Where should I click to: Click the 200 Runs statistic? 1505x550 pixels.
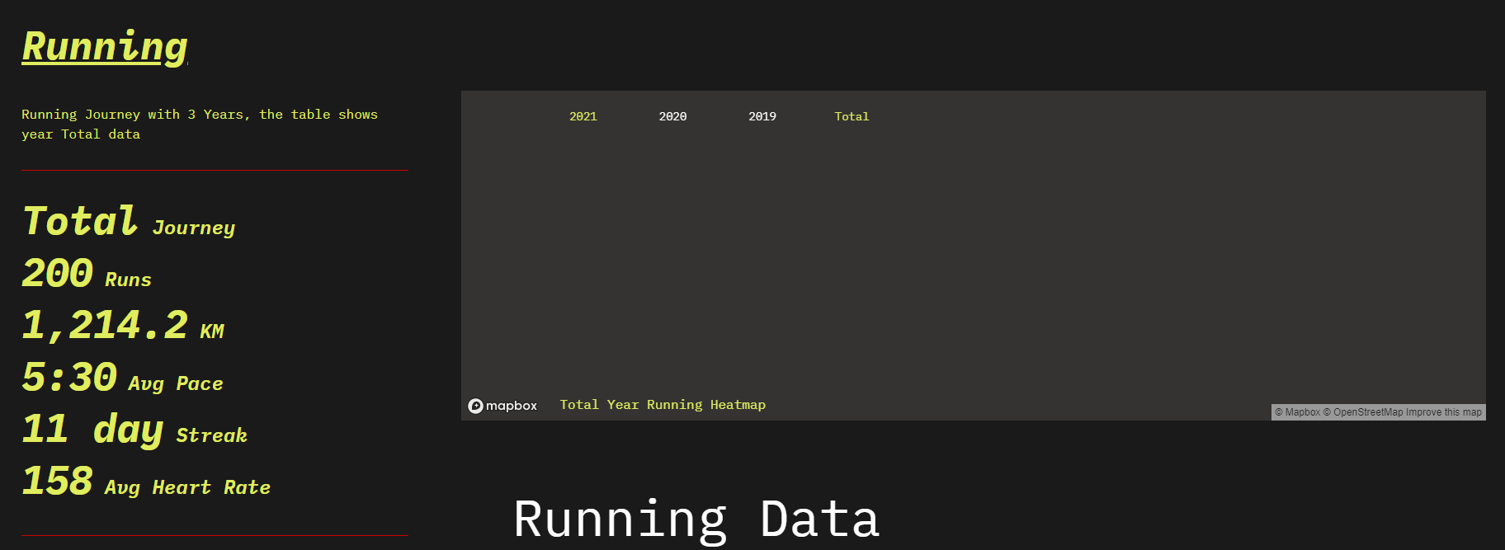(87, 274)
